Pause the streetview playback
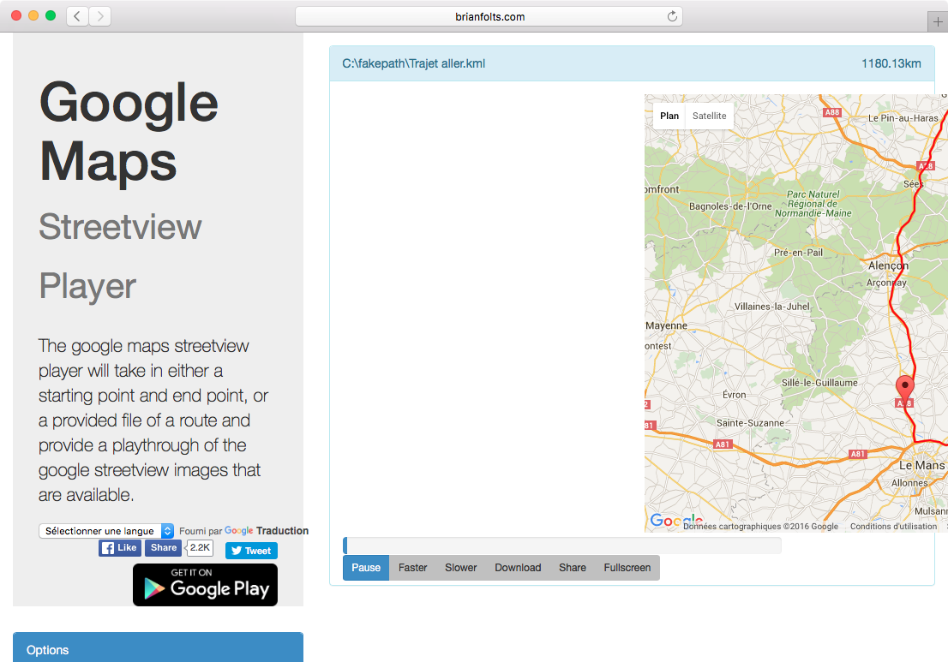Viewport: 948px width, 662px height. pos(366,568)
